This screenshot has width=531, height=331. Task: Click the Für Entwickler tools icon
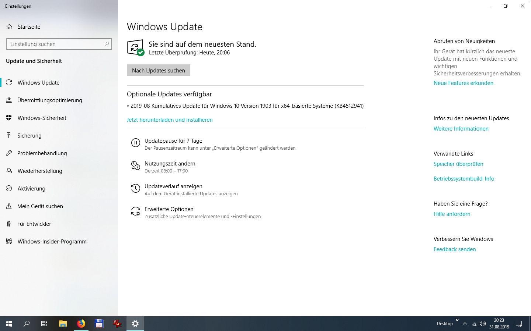(9, 224)
